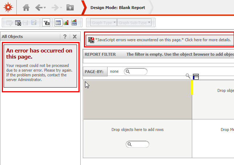Click 'The filter is empty' message text

tap(180, 54)
